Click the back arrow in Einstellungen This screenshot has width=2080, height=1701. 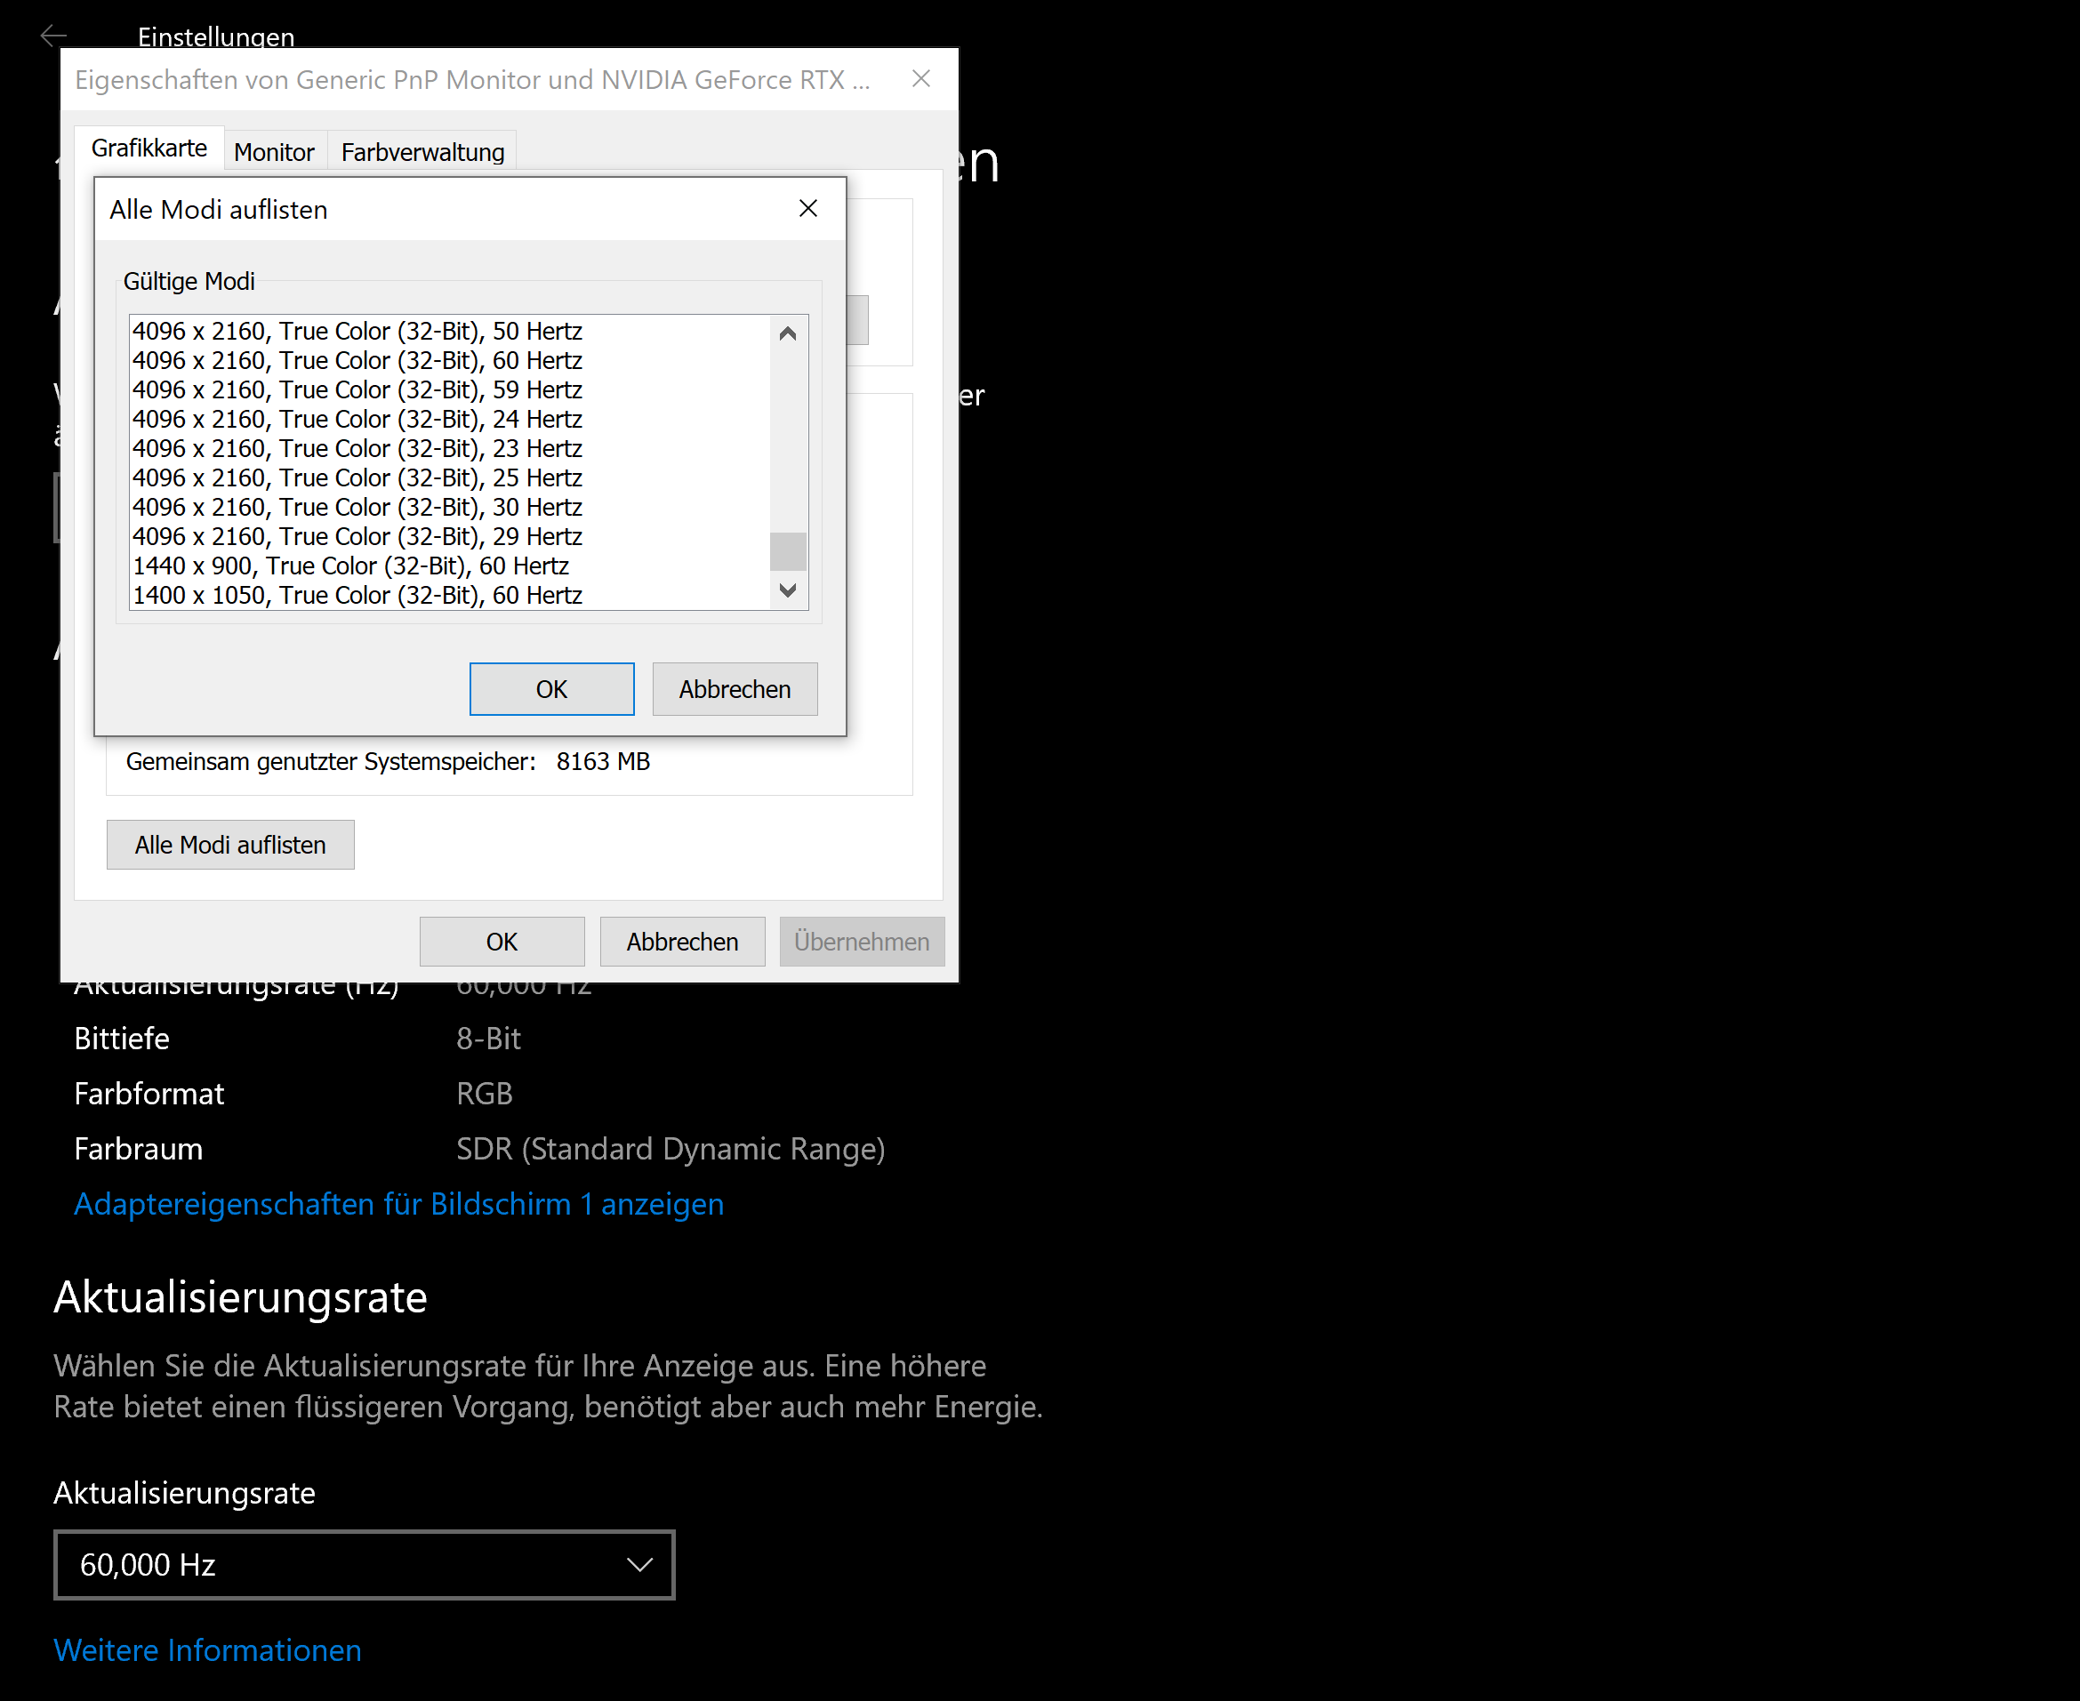pos(52,36)
